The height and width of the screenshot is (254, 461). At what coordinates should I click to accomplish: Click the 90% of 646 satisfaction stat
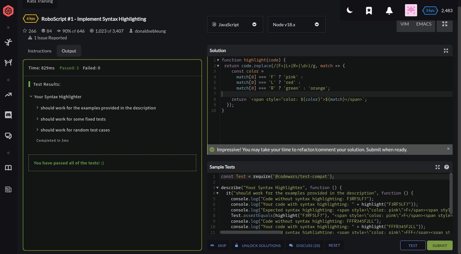pos(70,31)
